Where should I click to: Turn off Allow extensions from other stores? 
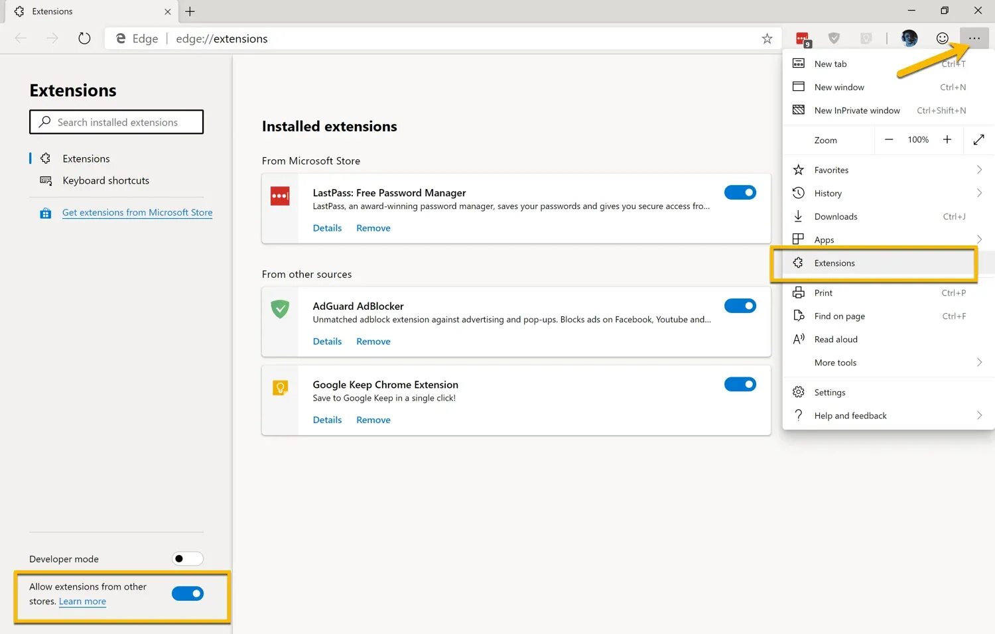coord(188,594)
